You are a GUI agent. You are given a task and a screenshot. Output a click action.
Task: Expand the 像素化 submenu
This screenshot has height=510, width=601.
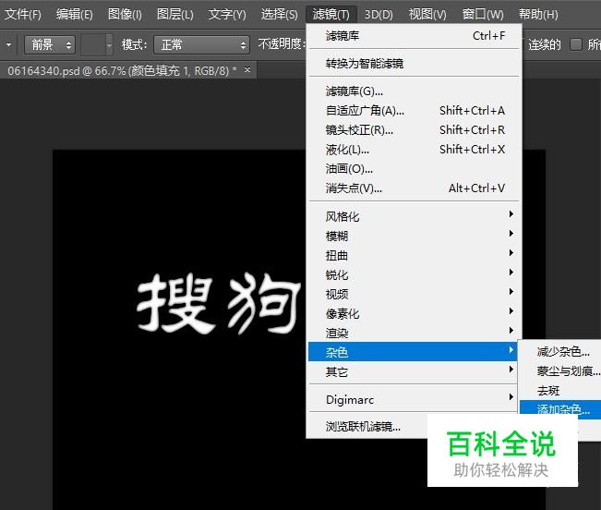[x=415, y=314]
